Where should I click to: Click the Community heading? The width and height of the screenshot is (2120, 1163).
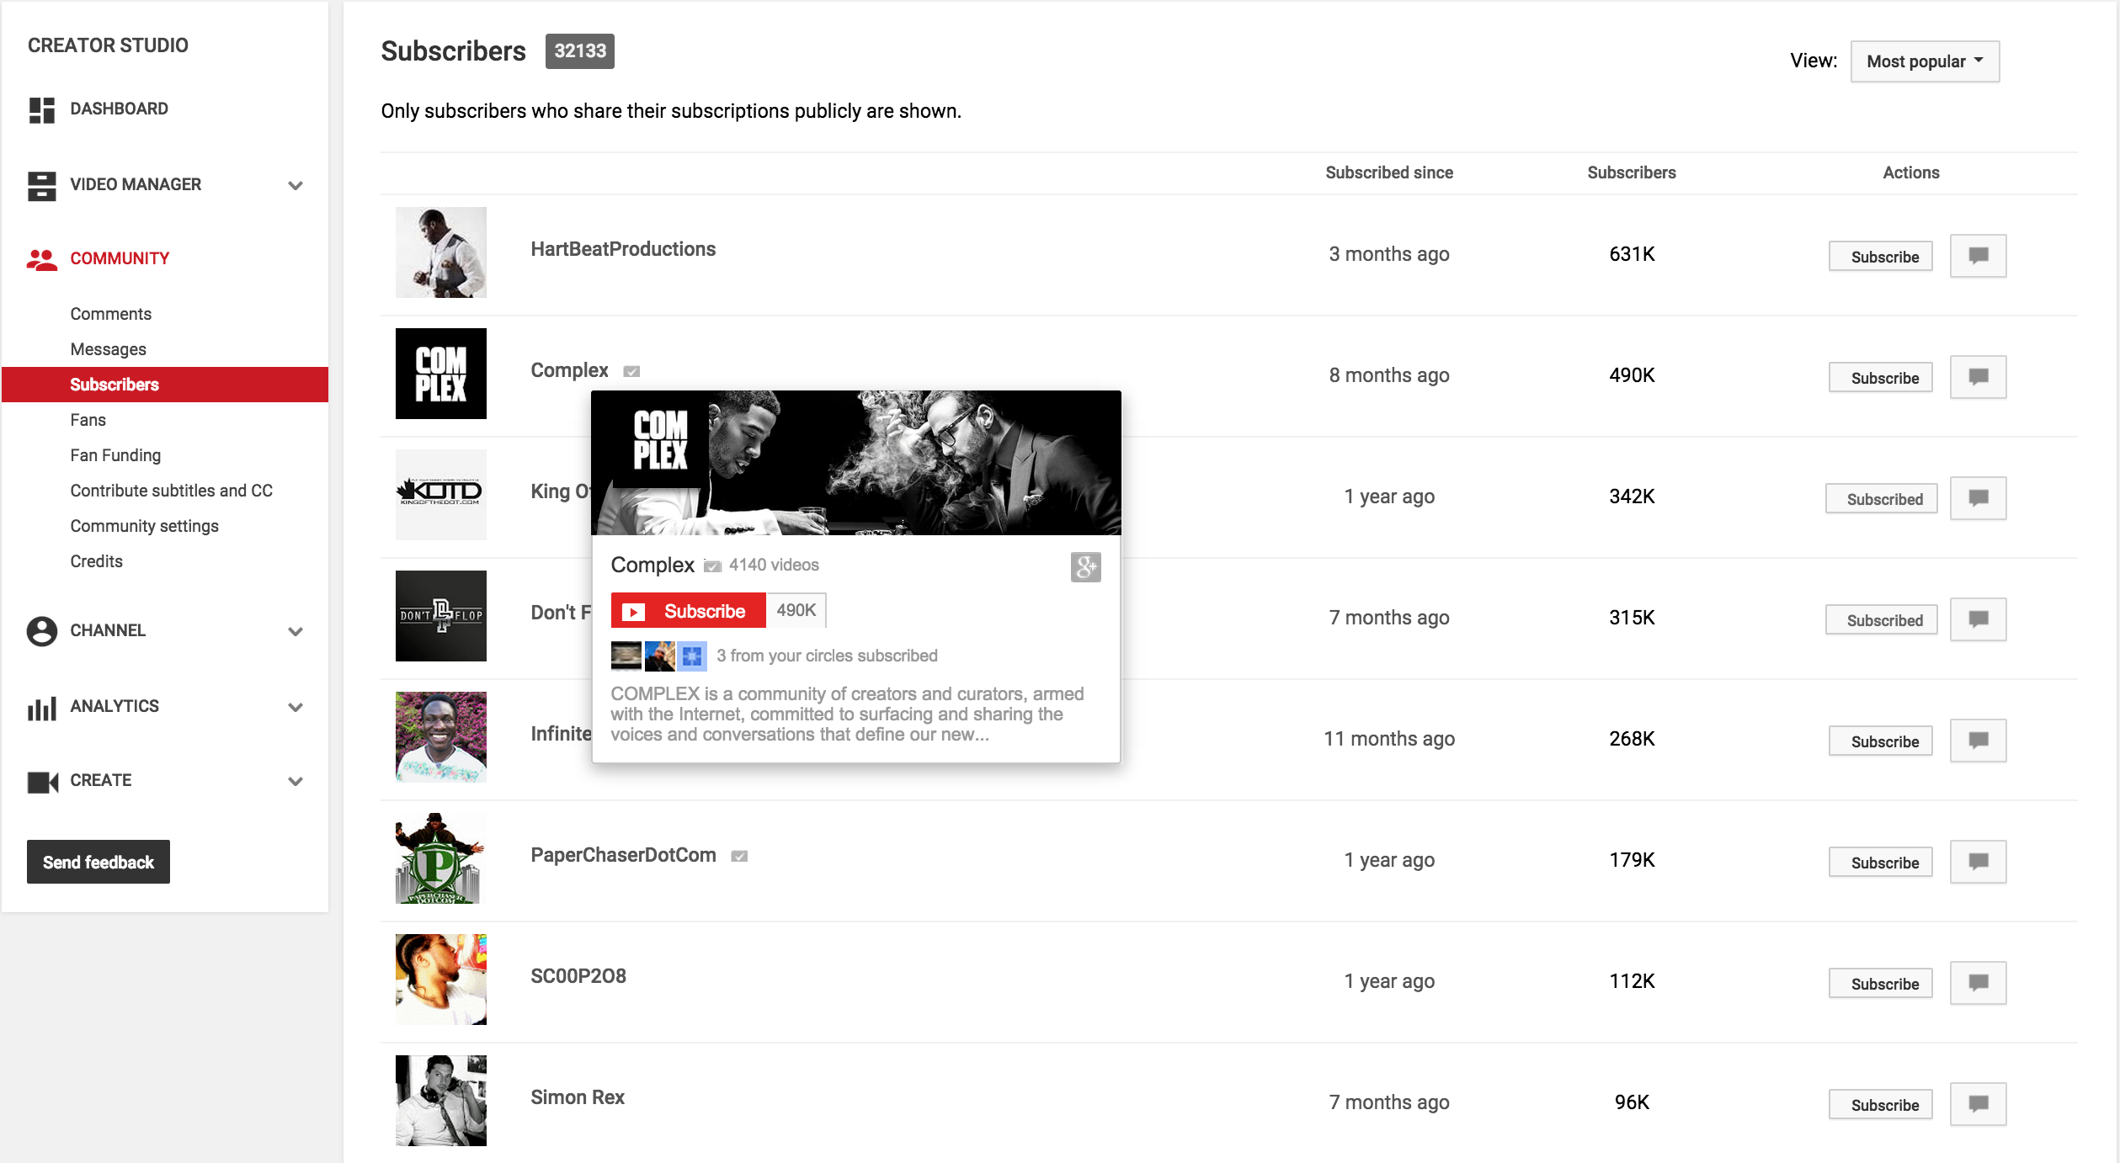(120, 258)
